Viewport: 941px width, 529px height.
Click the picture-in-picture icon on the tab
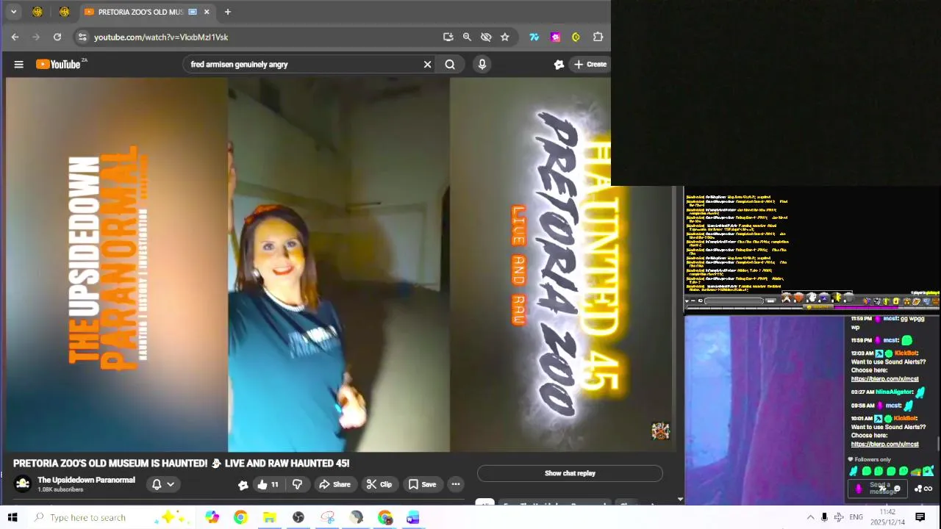click(193, 12)
